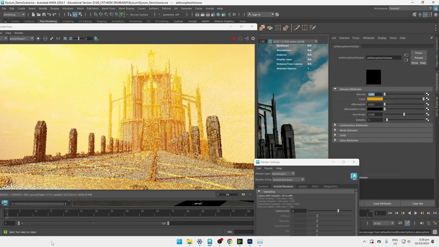
Task: Click the black Attenuation Color swatch
Action: point(375,109)
